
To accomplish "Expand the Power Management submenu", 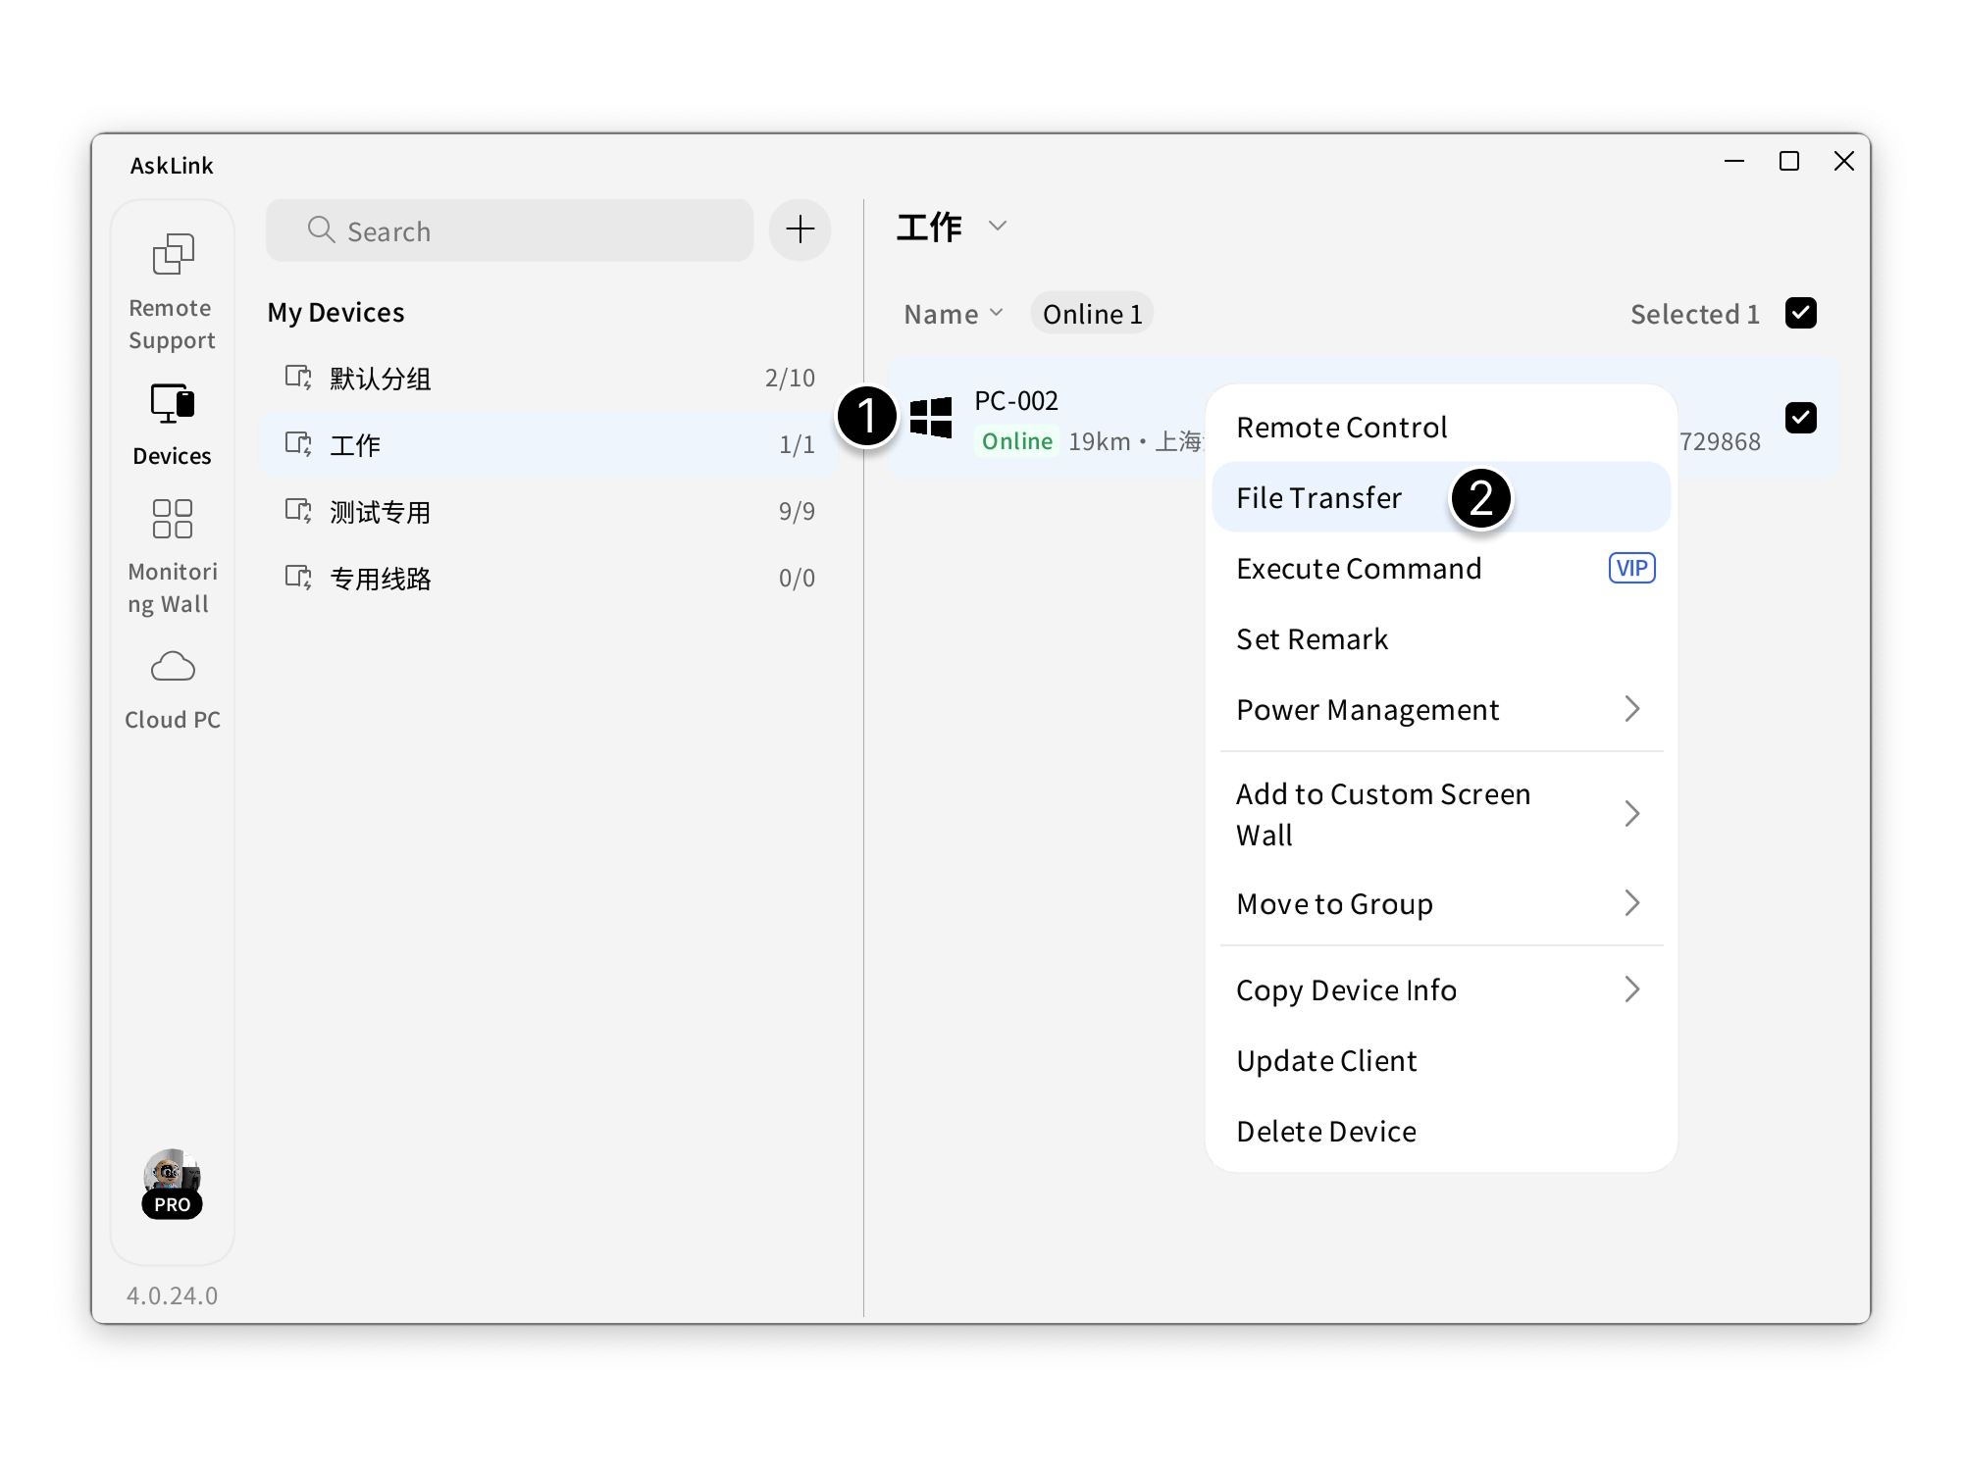I will coord(1440,709).
